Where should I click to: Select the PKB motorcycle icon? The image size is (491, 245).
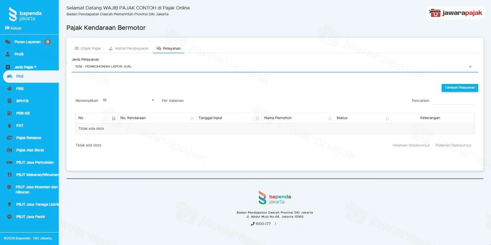pyautogui.click(x=9, y=76)
